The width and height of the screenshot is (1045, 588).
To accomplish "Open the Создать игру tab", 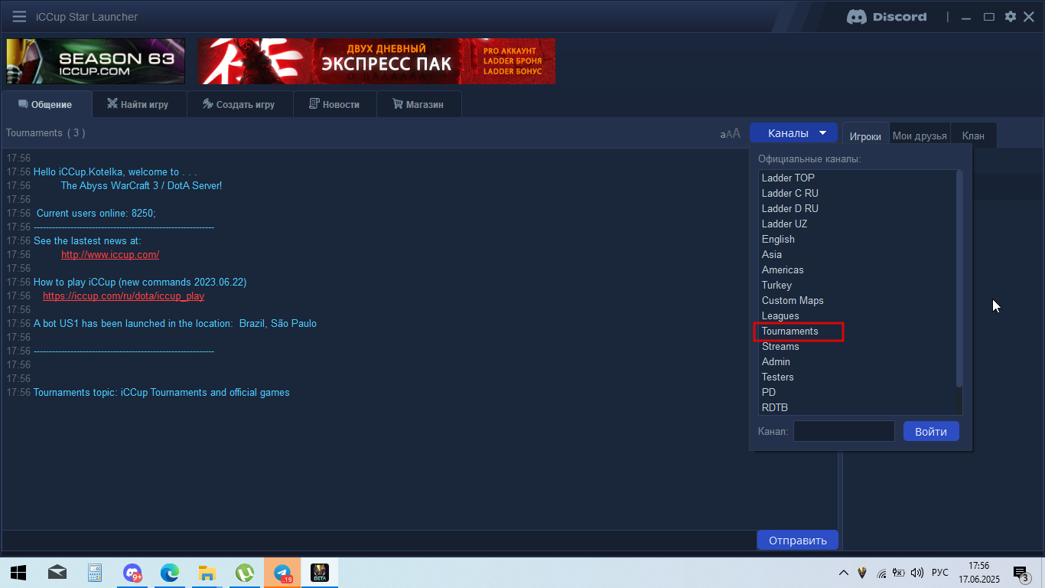I will click(239, 104).
